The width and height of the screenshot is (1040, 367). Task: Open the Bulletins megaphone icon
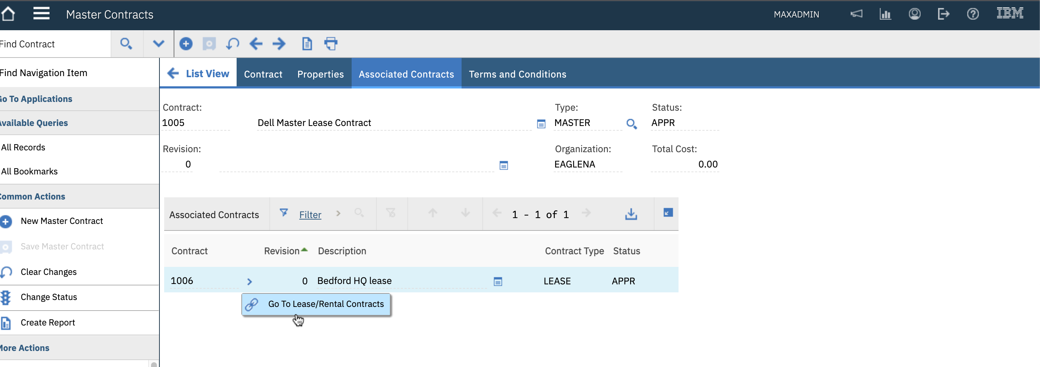tap(856, 14)
